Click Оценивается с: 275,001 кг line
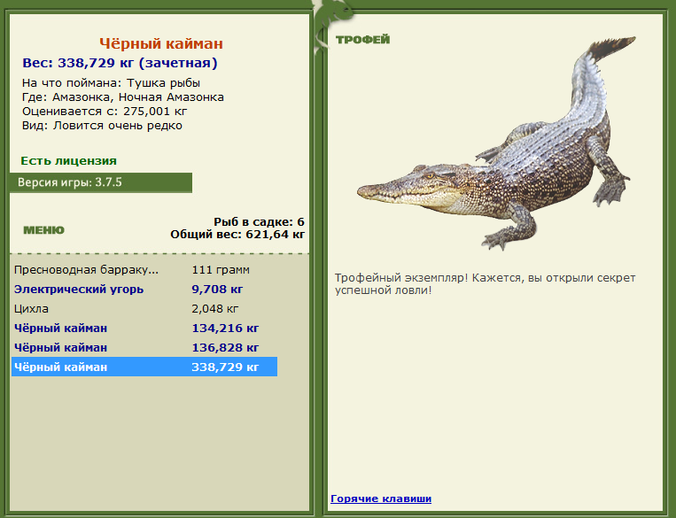 (x=105, y=112)
